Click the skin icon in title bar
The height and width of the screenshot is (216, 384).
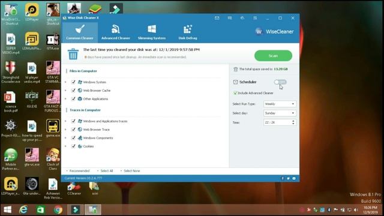click(x=242, y=18)
